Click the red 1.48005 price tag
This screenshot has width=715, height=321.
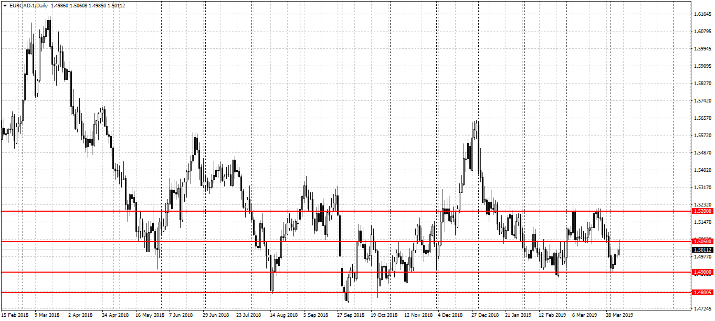702,293
